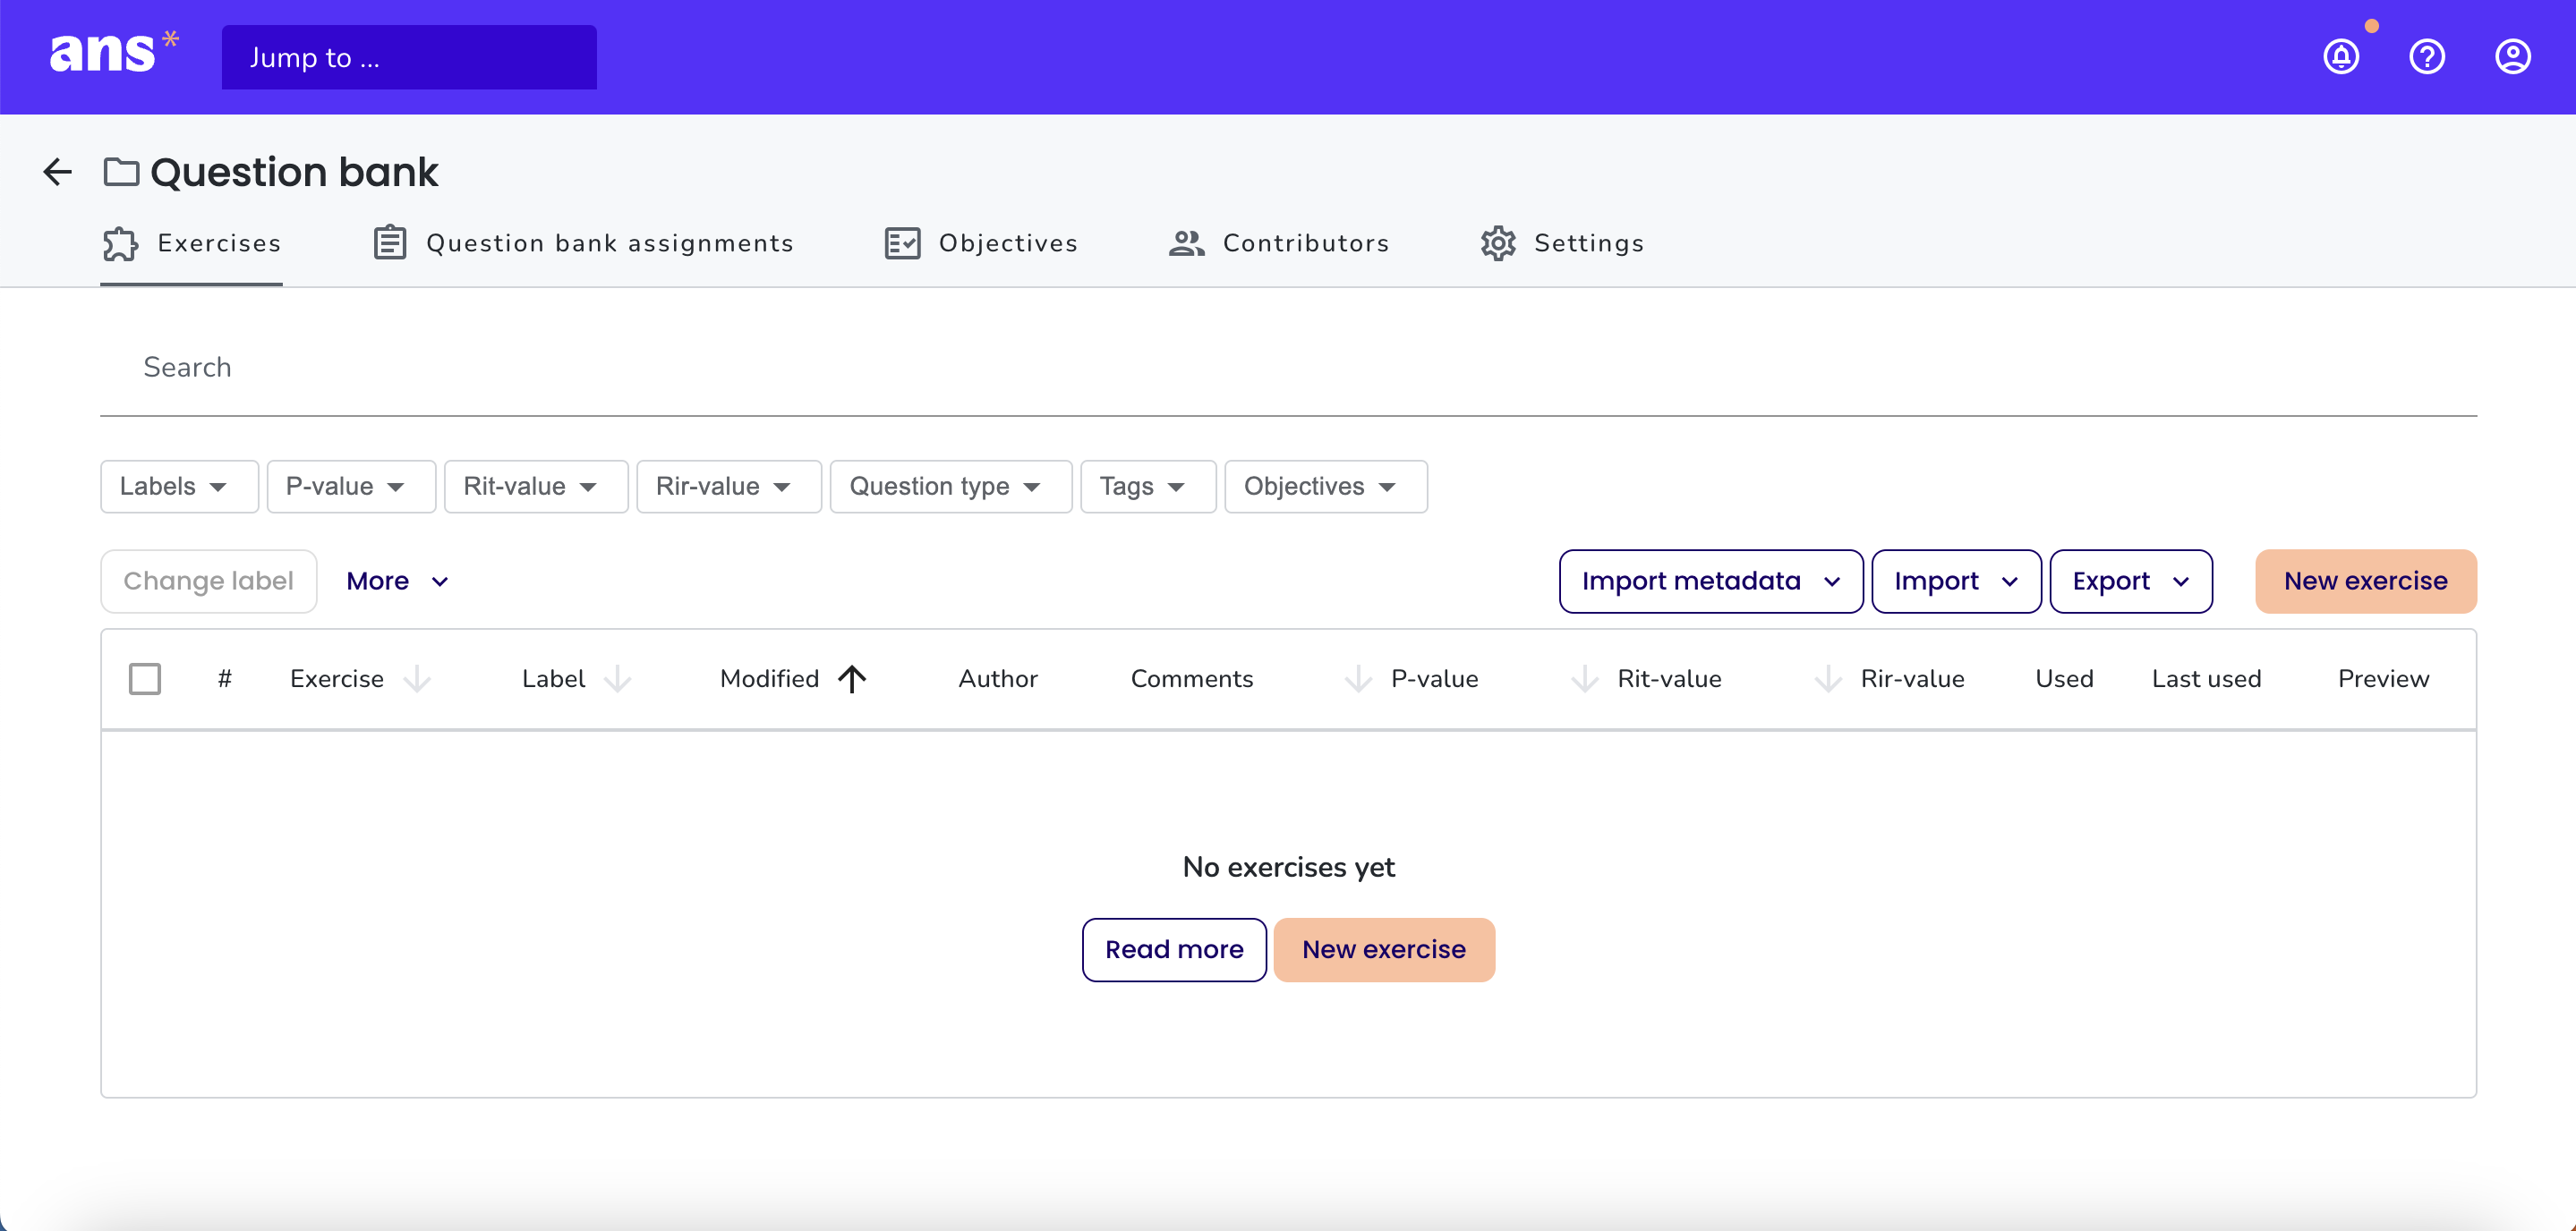Click the P-value column sort arrow
The height and width of the screenshot is (1231, 2576).
1358,679
